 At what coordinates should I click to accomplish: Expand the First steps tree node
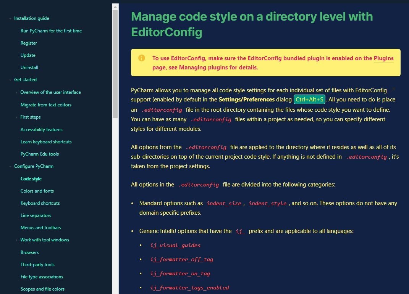tap(16, 117)
